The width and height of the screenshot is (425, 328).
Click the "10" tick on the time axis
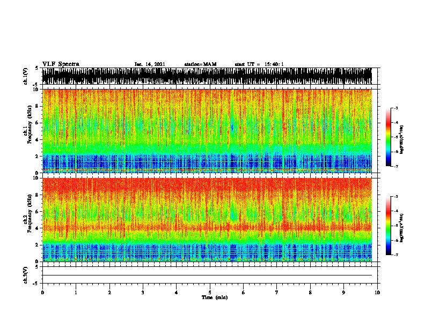tap(377, 293)
